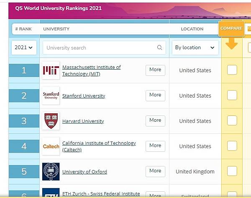Focus the University search field

pos(104,48)
